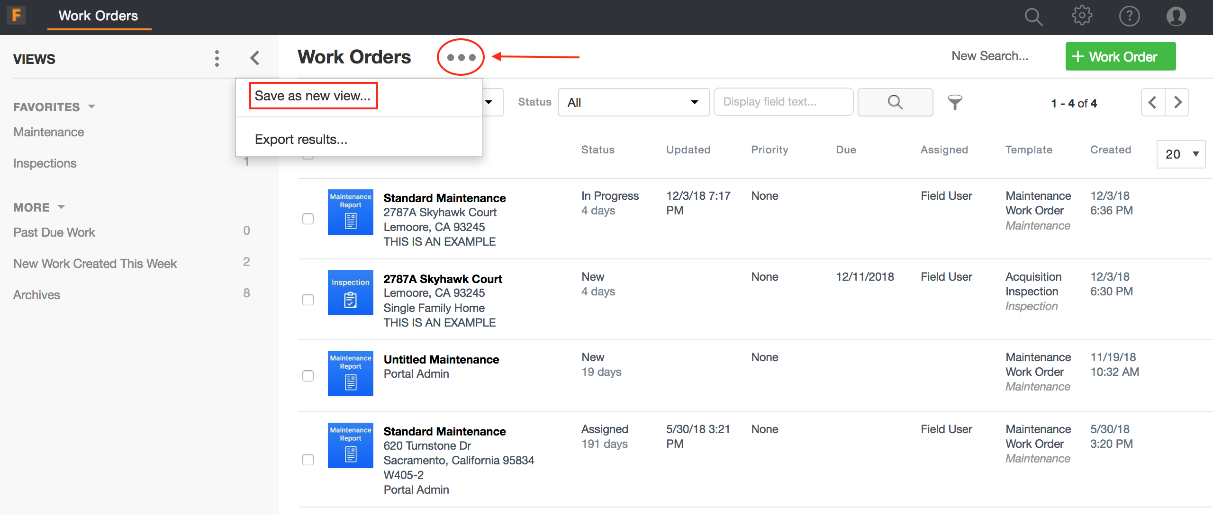
Task: Check the In Progress Standard Maintenance row checkbox
Action: tap(308, 219)
